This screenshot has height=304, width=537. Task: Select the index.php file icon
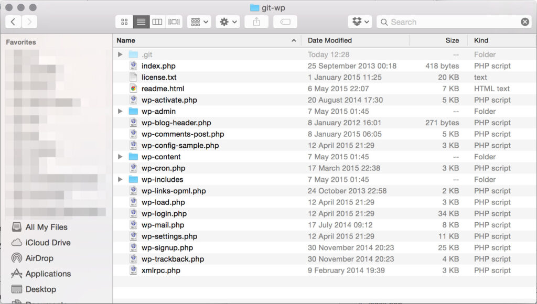click(x=133, y=66)
